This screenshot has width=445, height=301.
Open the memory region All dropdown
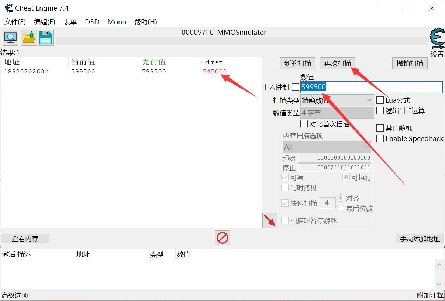(x=327, y=147)
